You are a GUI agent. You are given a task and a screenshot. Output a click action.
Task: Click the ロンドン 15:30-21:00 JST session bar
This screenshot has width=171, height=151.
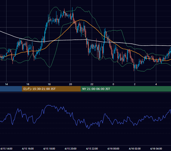51,89
